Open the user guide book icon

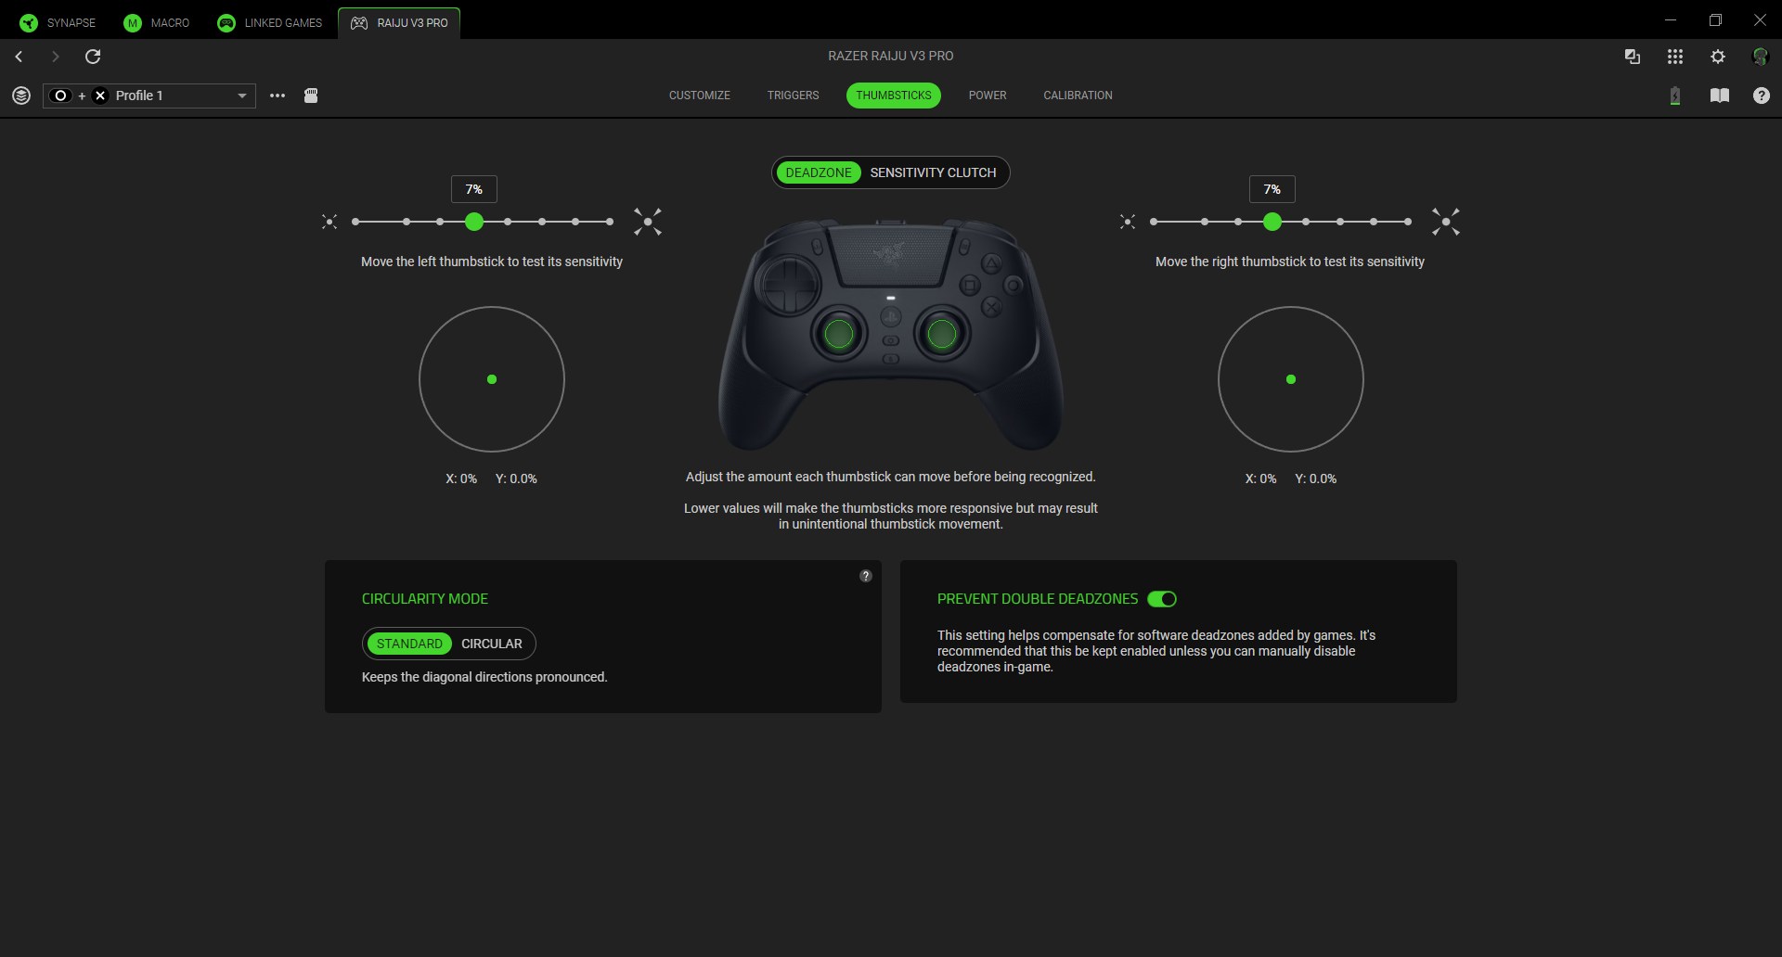1719,96
